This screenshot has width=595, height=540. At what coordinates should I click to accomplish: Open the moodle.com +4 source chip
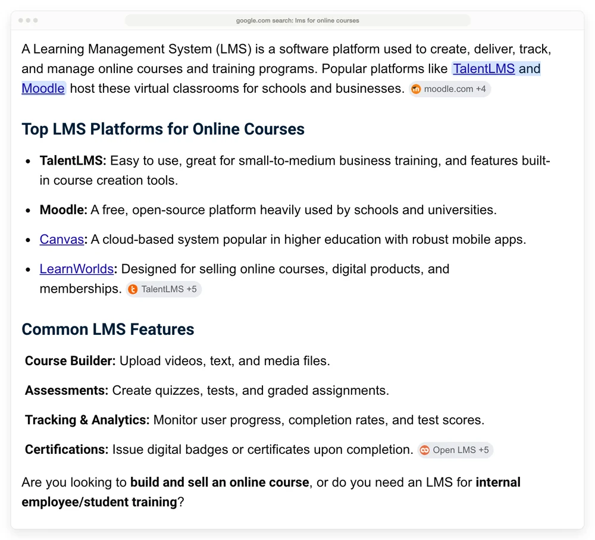coord(450,89)
